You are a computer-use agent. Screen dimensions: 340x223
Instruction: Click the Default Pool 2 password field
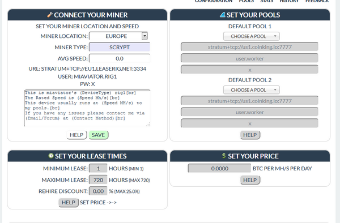point(249,123)
